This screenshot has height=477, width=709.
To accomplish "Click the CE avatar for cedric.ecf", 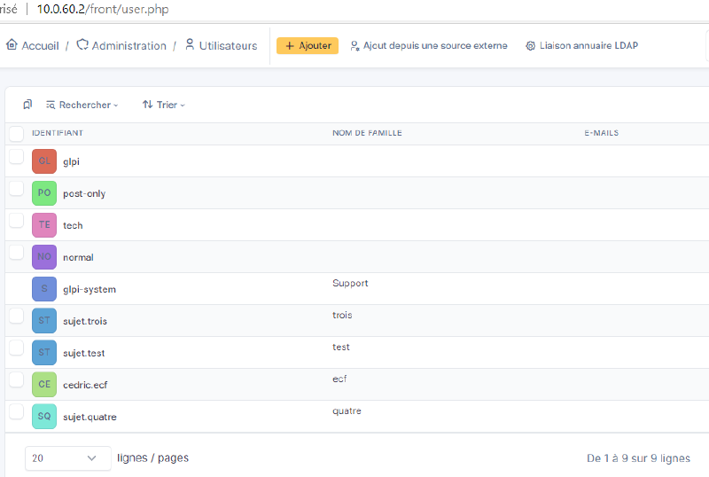I will 44,384.
